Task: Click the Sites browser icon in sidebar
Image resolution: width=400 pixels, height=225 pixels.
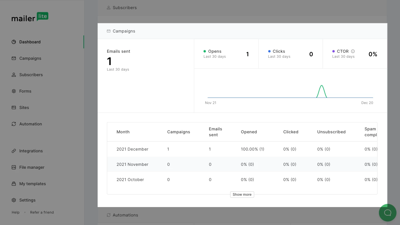Action: [14, 108]
